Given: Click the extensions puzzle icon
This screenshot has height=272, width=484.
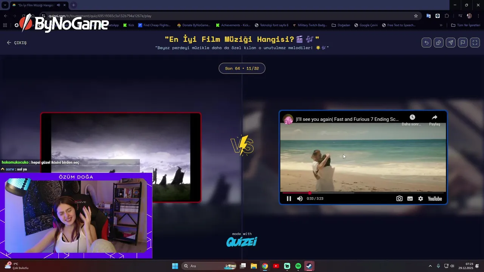Looking at the screenshot, I should [447, 16].
